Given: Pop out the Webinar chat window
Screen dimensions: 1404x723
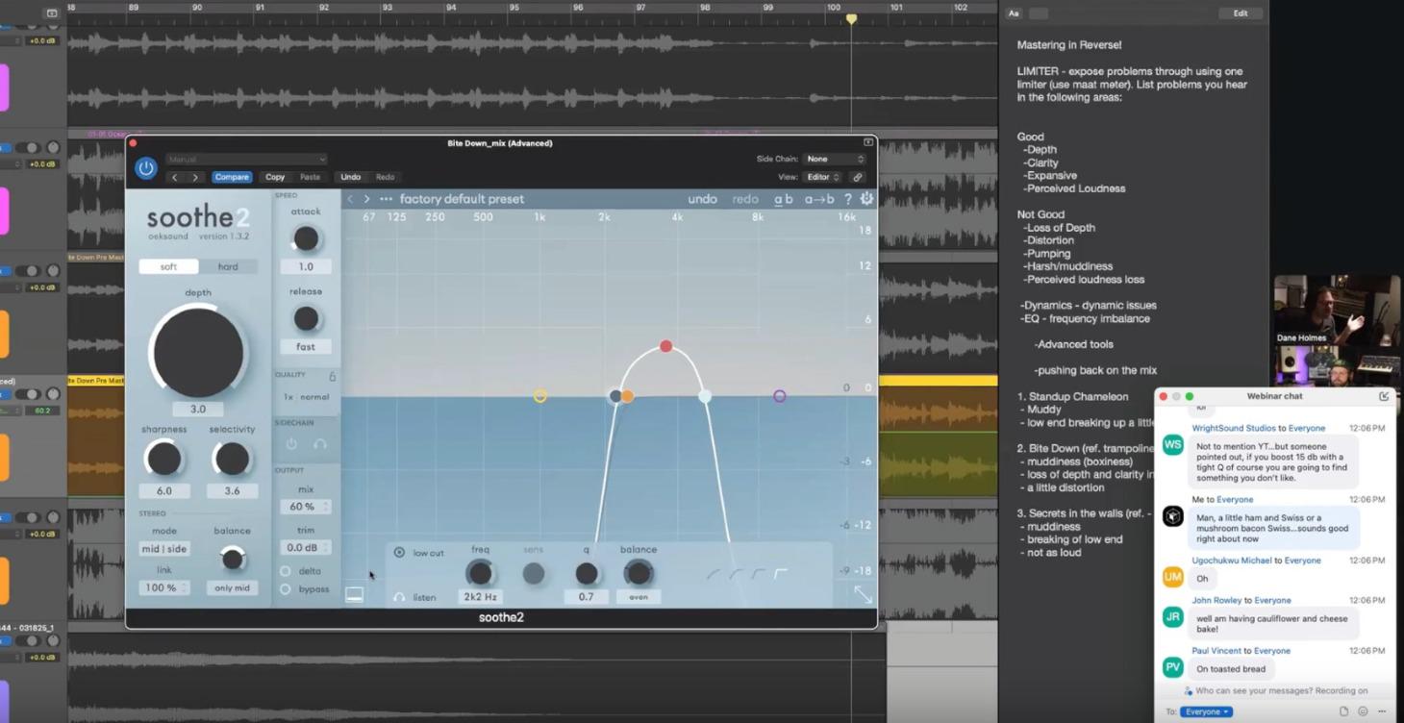Looking at the screenshot, I should 1384,396.
